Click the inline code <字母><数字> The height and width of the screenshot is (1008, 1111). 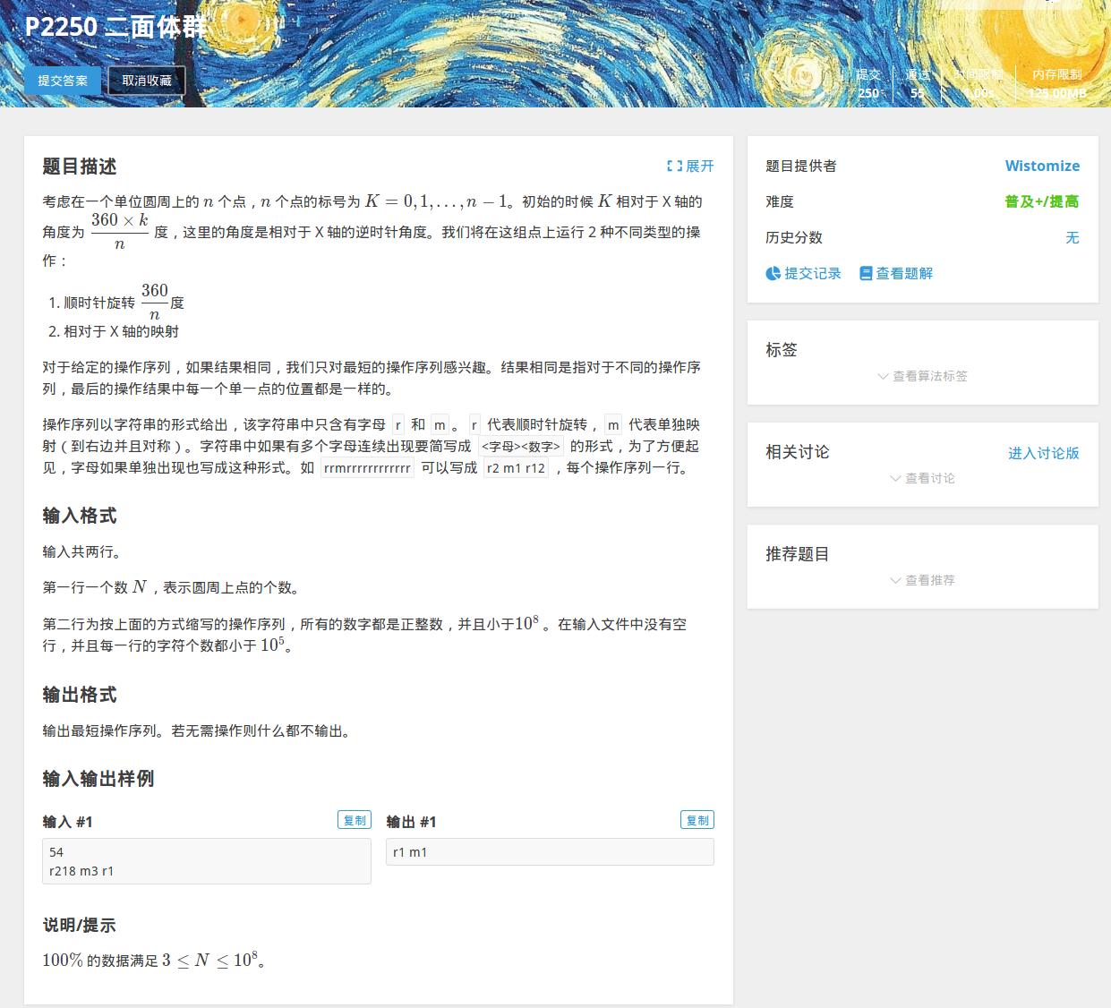(x=520, y=447)
